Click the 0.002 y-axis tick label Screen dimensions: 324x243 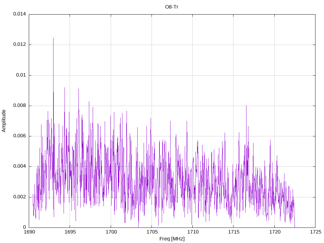(x=20, y=197)
